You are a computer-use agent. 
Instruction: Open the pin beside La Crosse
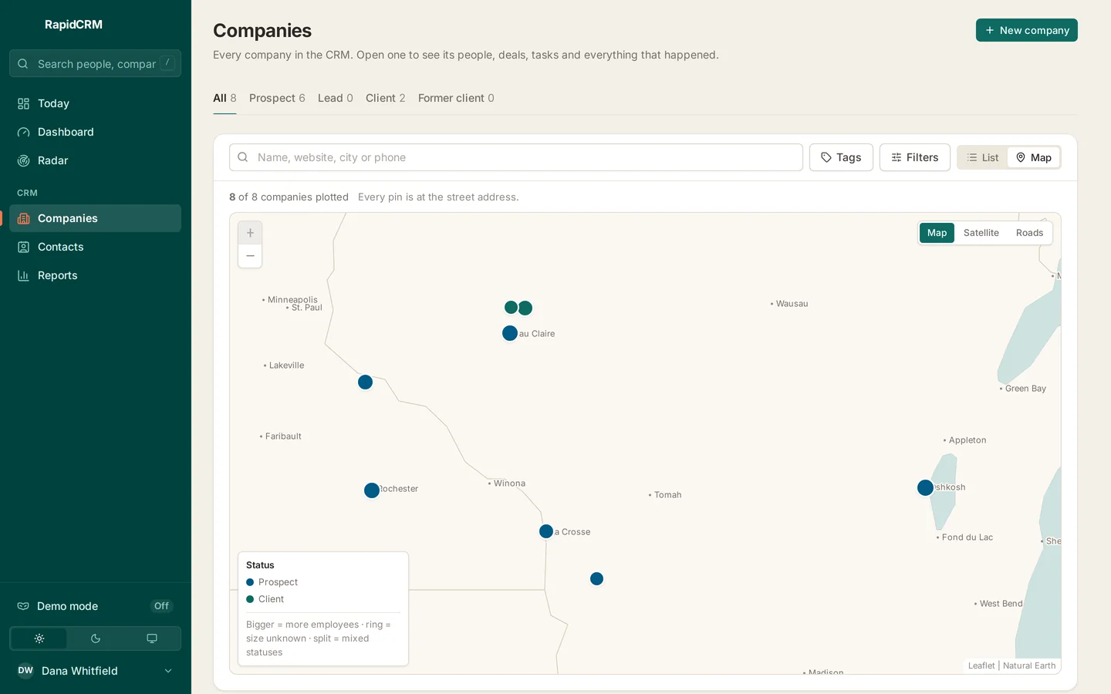(x=546, y=531)
